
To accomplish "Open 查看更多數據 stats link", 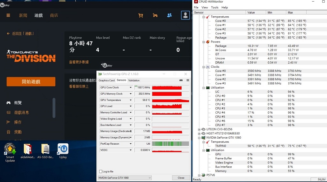I will (x=79, y=62).
